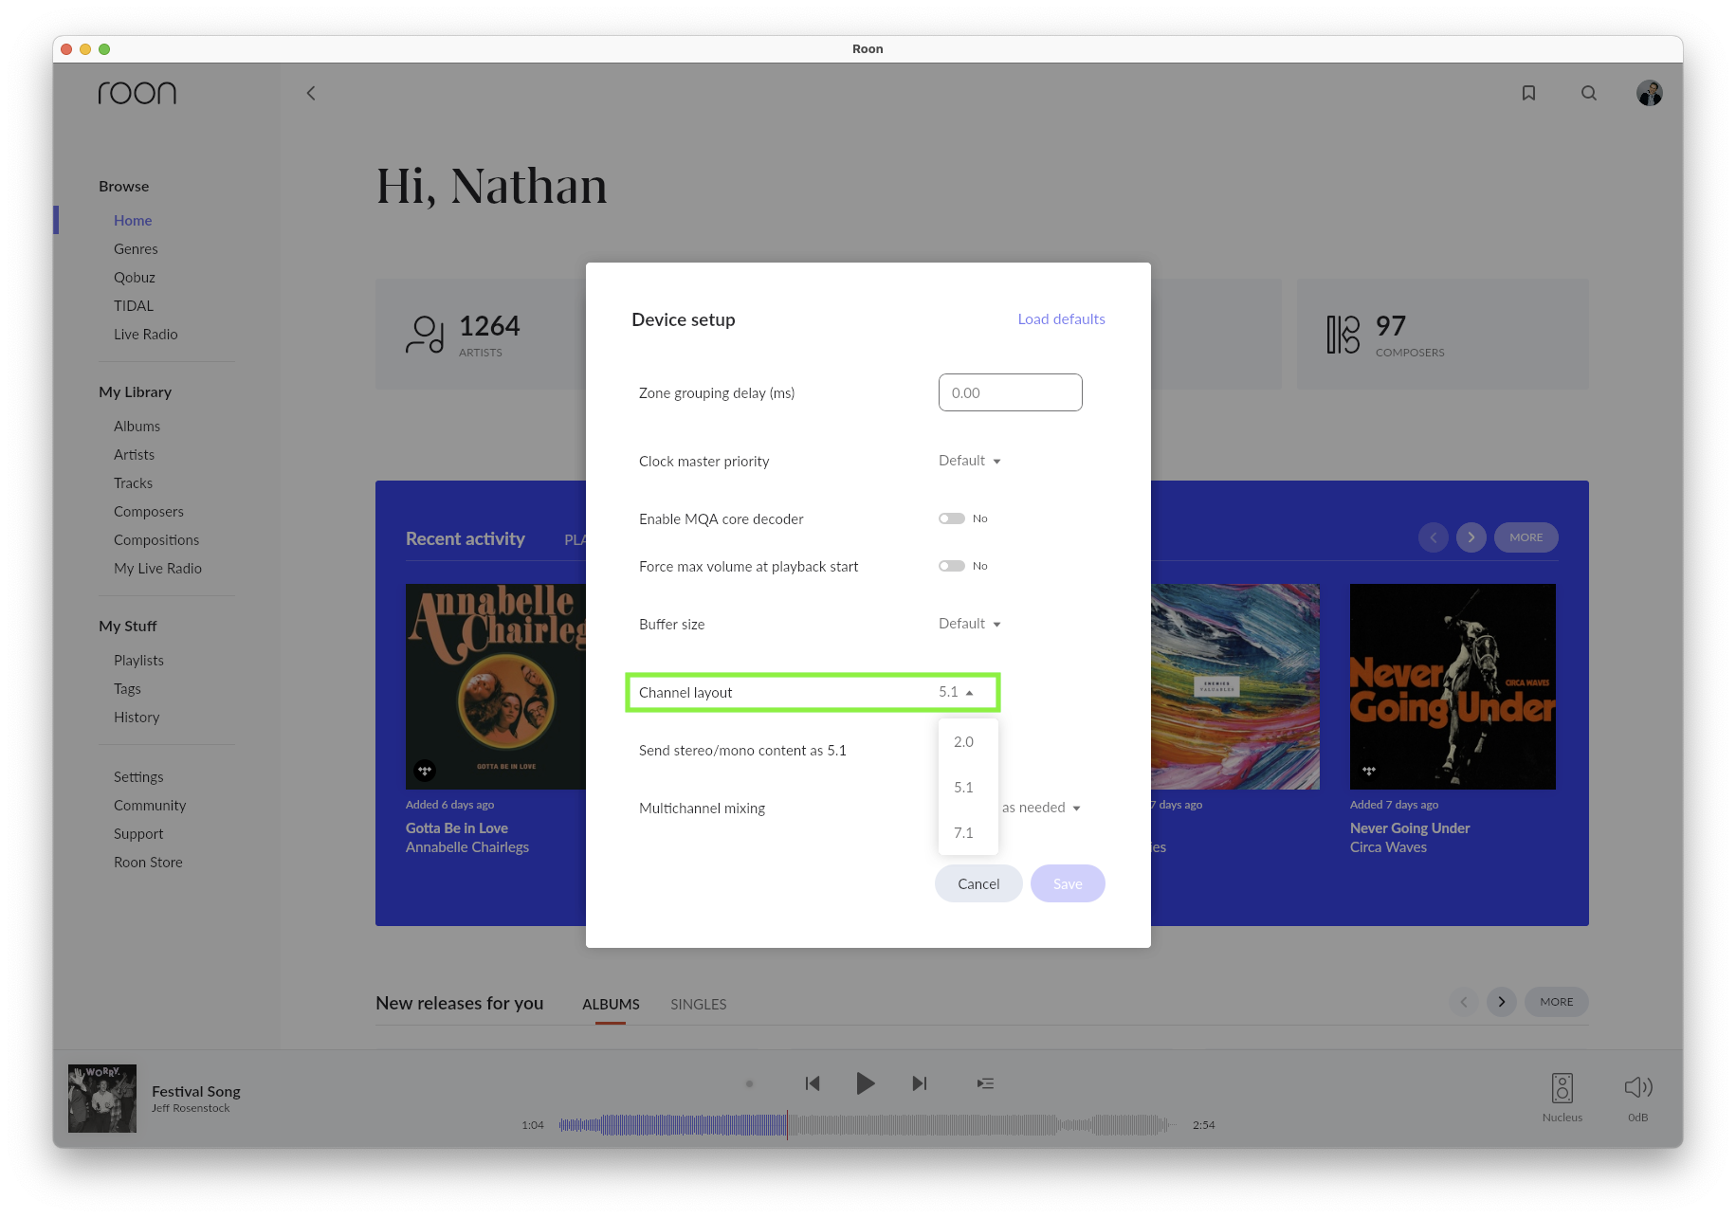Open the volume control icon
The image size is (1736, 1218).
(x=1638, y=1087)
